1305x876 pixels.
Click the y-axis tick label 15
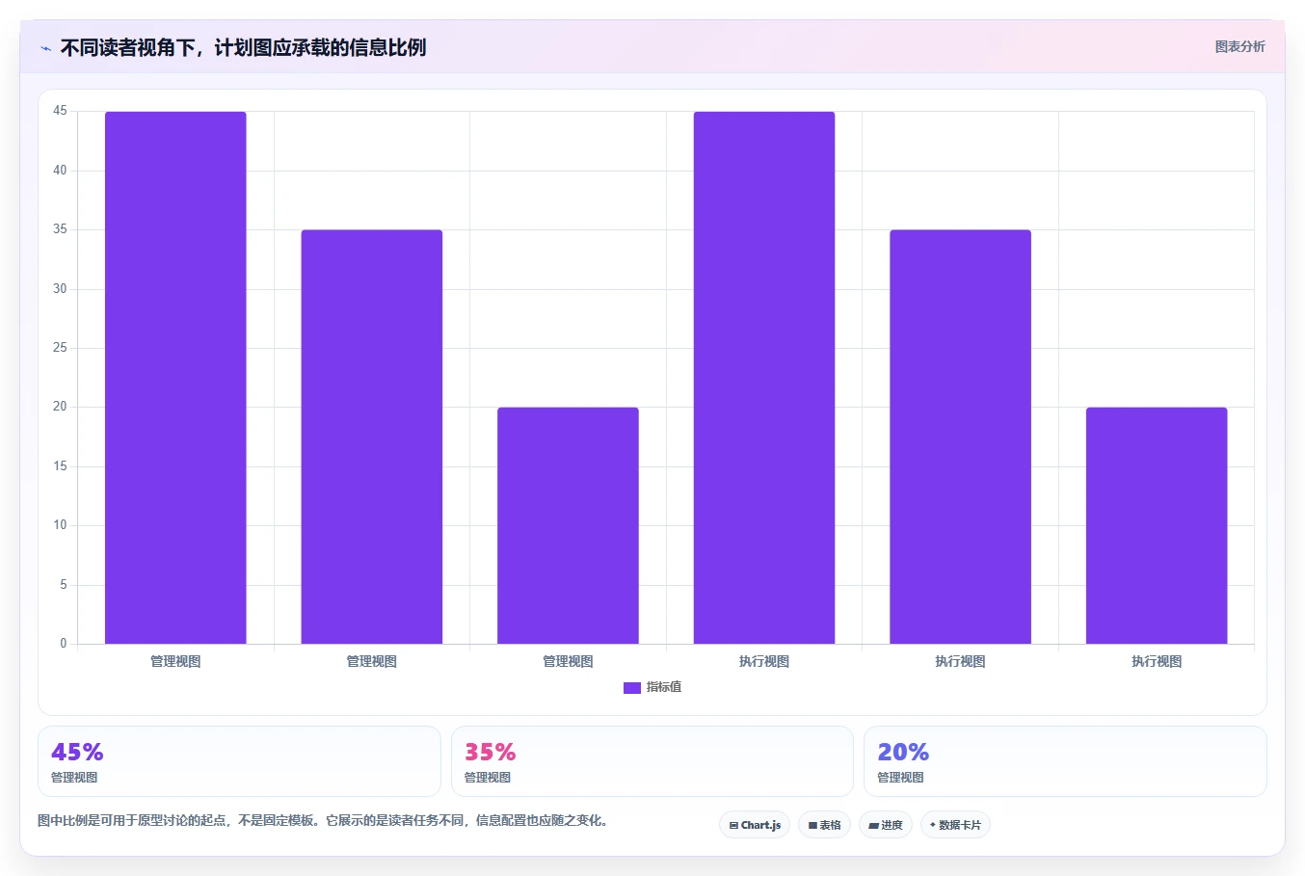(x=61, y=466)
